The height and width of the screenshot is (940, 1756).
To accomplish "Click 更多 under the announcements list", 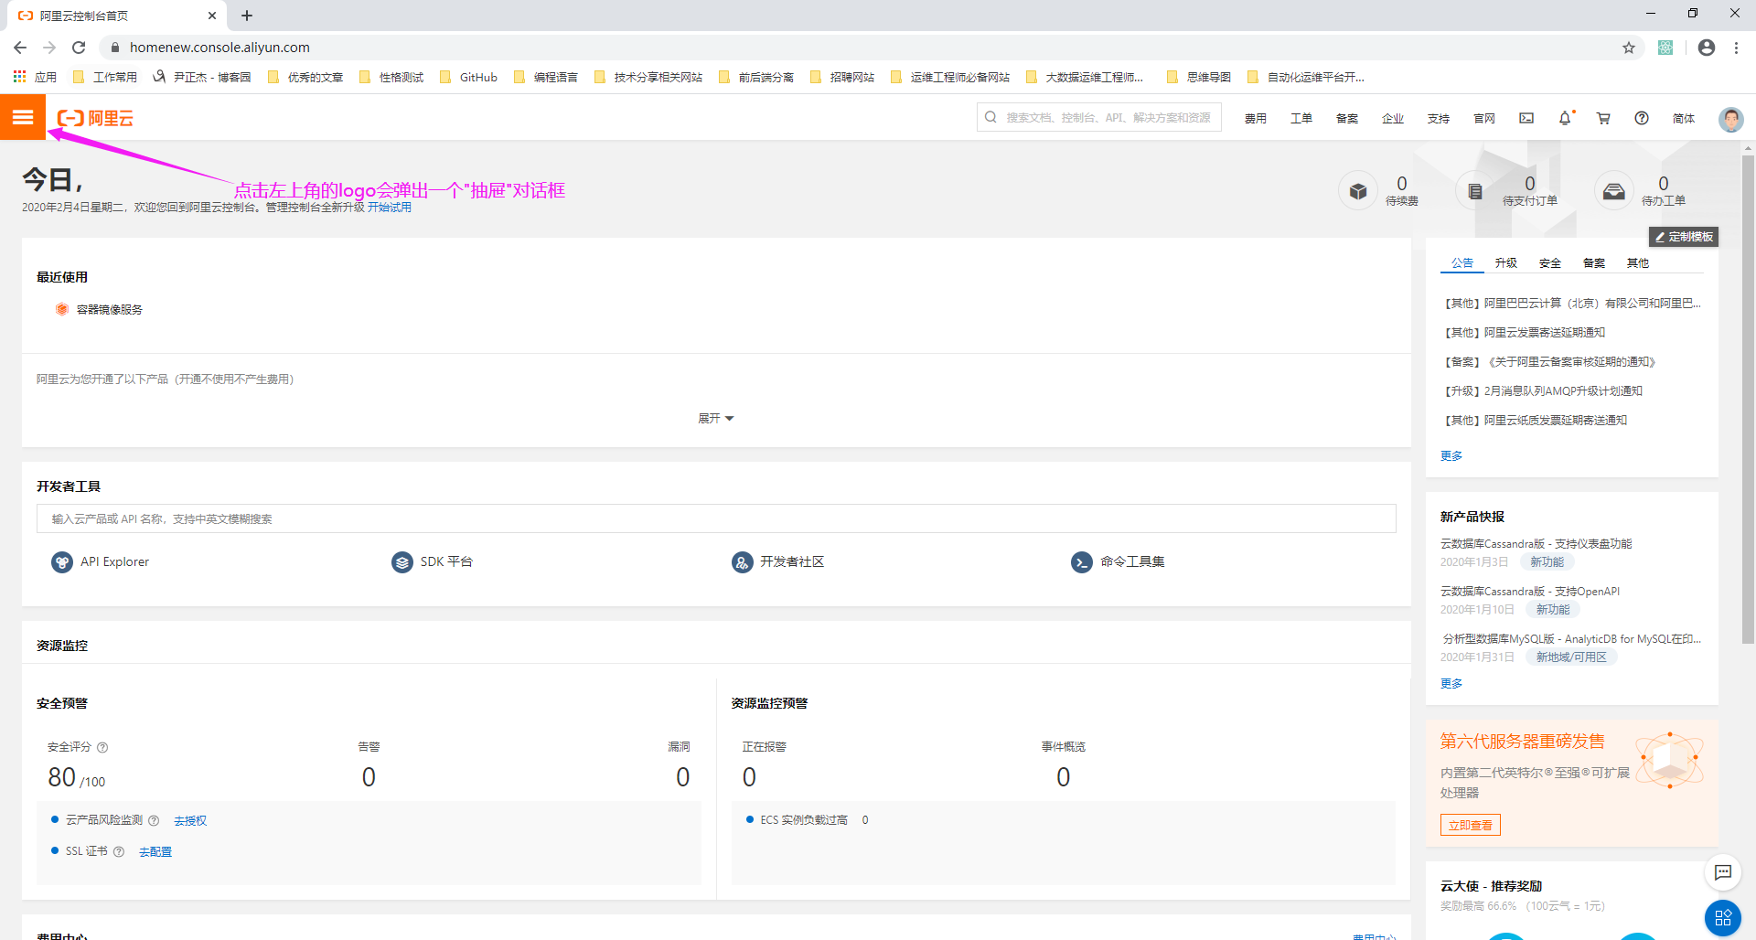I will coord(1451,456).
